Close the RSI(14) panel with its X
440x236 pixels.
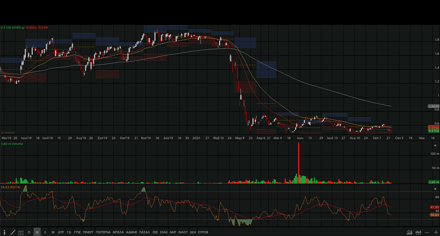pyautogui.click(x=434, y=188)
